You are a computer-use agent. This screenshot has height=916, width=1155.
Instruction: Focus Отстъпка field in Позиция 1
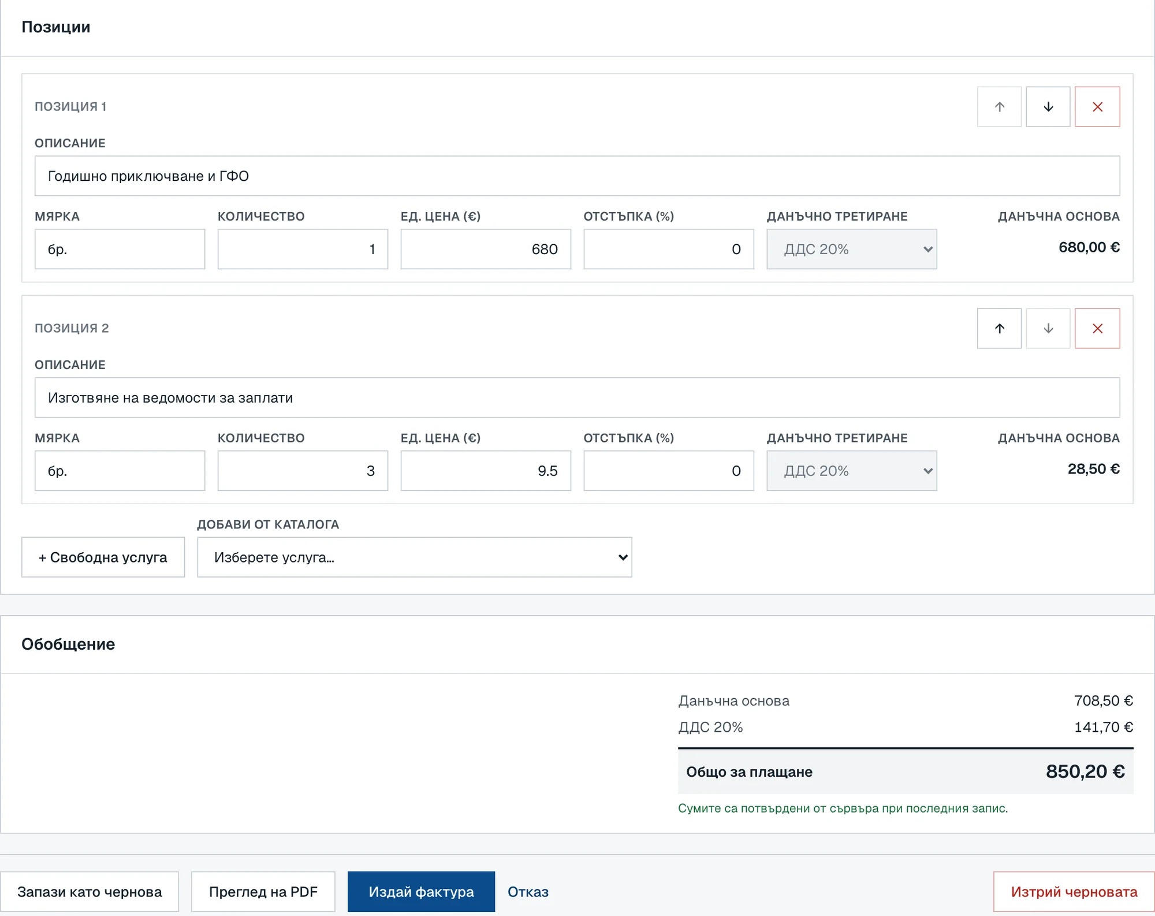pos(669,249)
